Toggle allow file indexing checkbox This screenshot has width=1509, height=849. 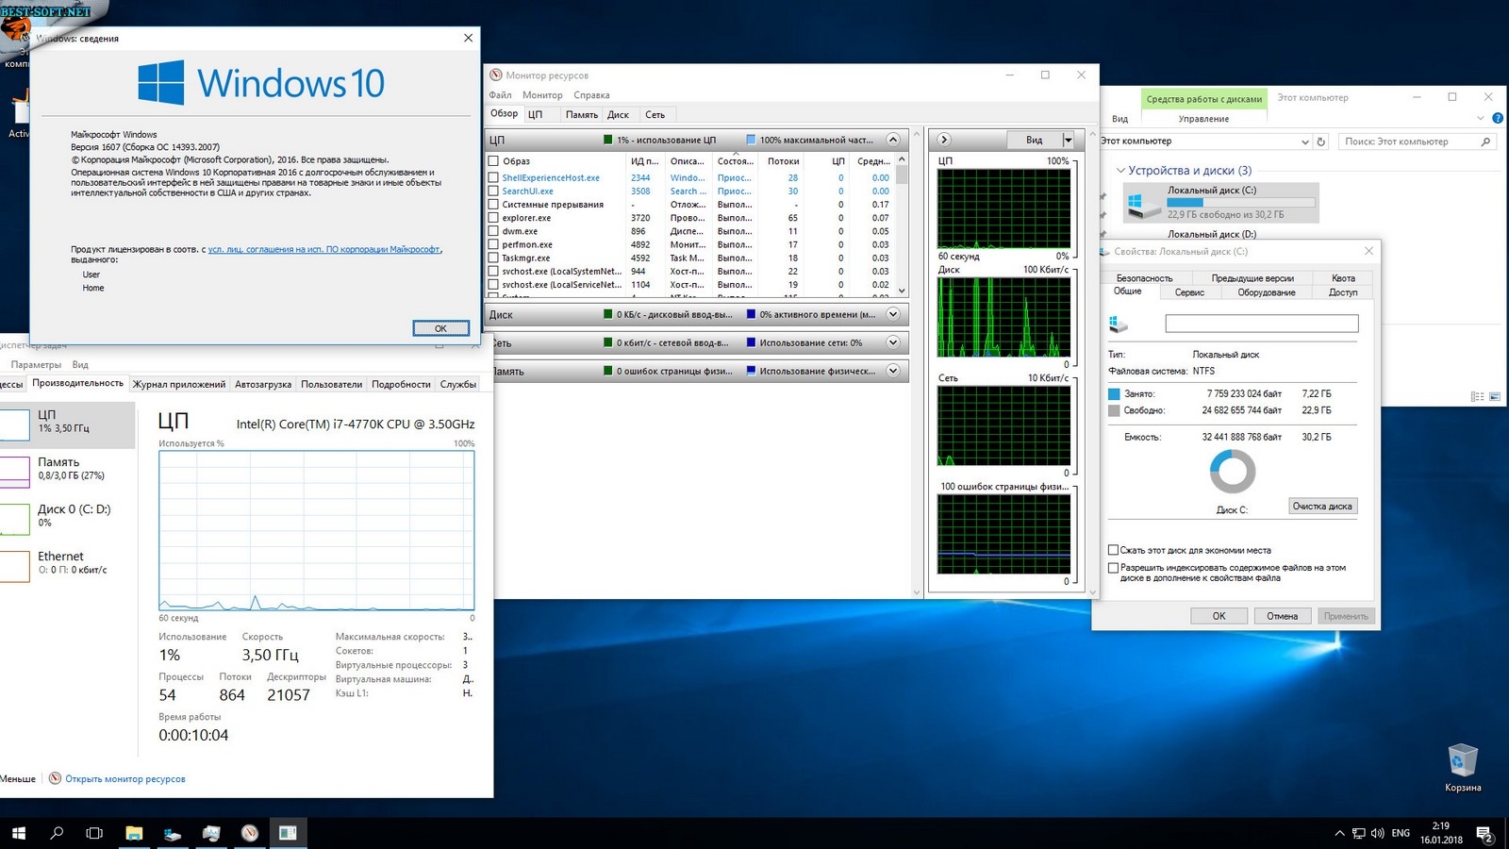point(1113,568)
